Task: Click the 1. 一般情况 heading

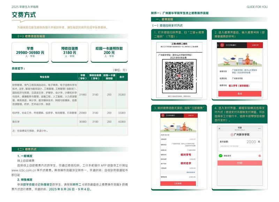Action: [x=25, y=156]
